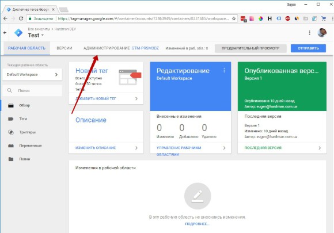Open the Администрирование tab
This screenshot has width=334, height=233.
pos(107,48)
